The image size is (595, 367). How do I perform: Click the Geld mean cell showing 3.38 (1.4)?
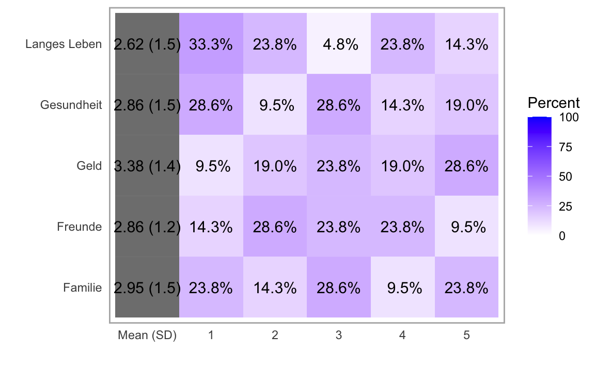(x=147, y=166)
